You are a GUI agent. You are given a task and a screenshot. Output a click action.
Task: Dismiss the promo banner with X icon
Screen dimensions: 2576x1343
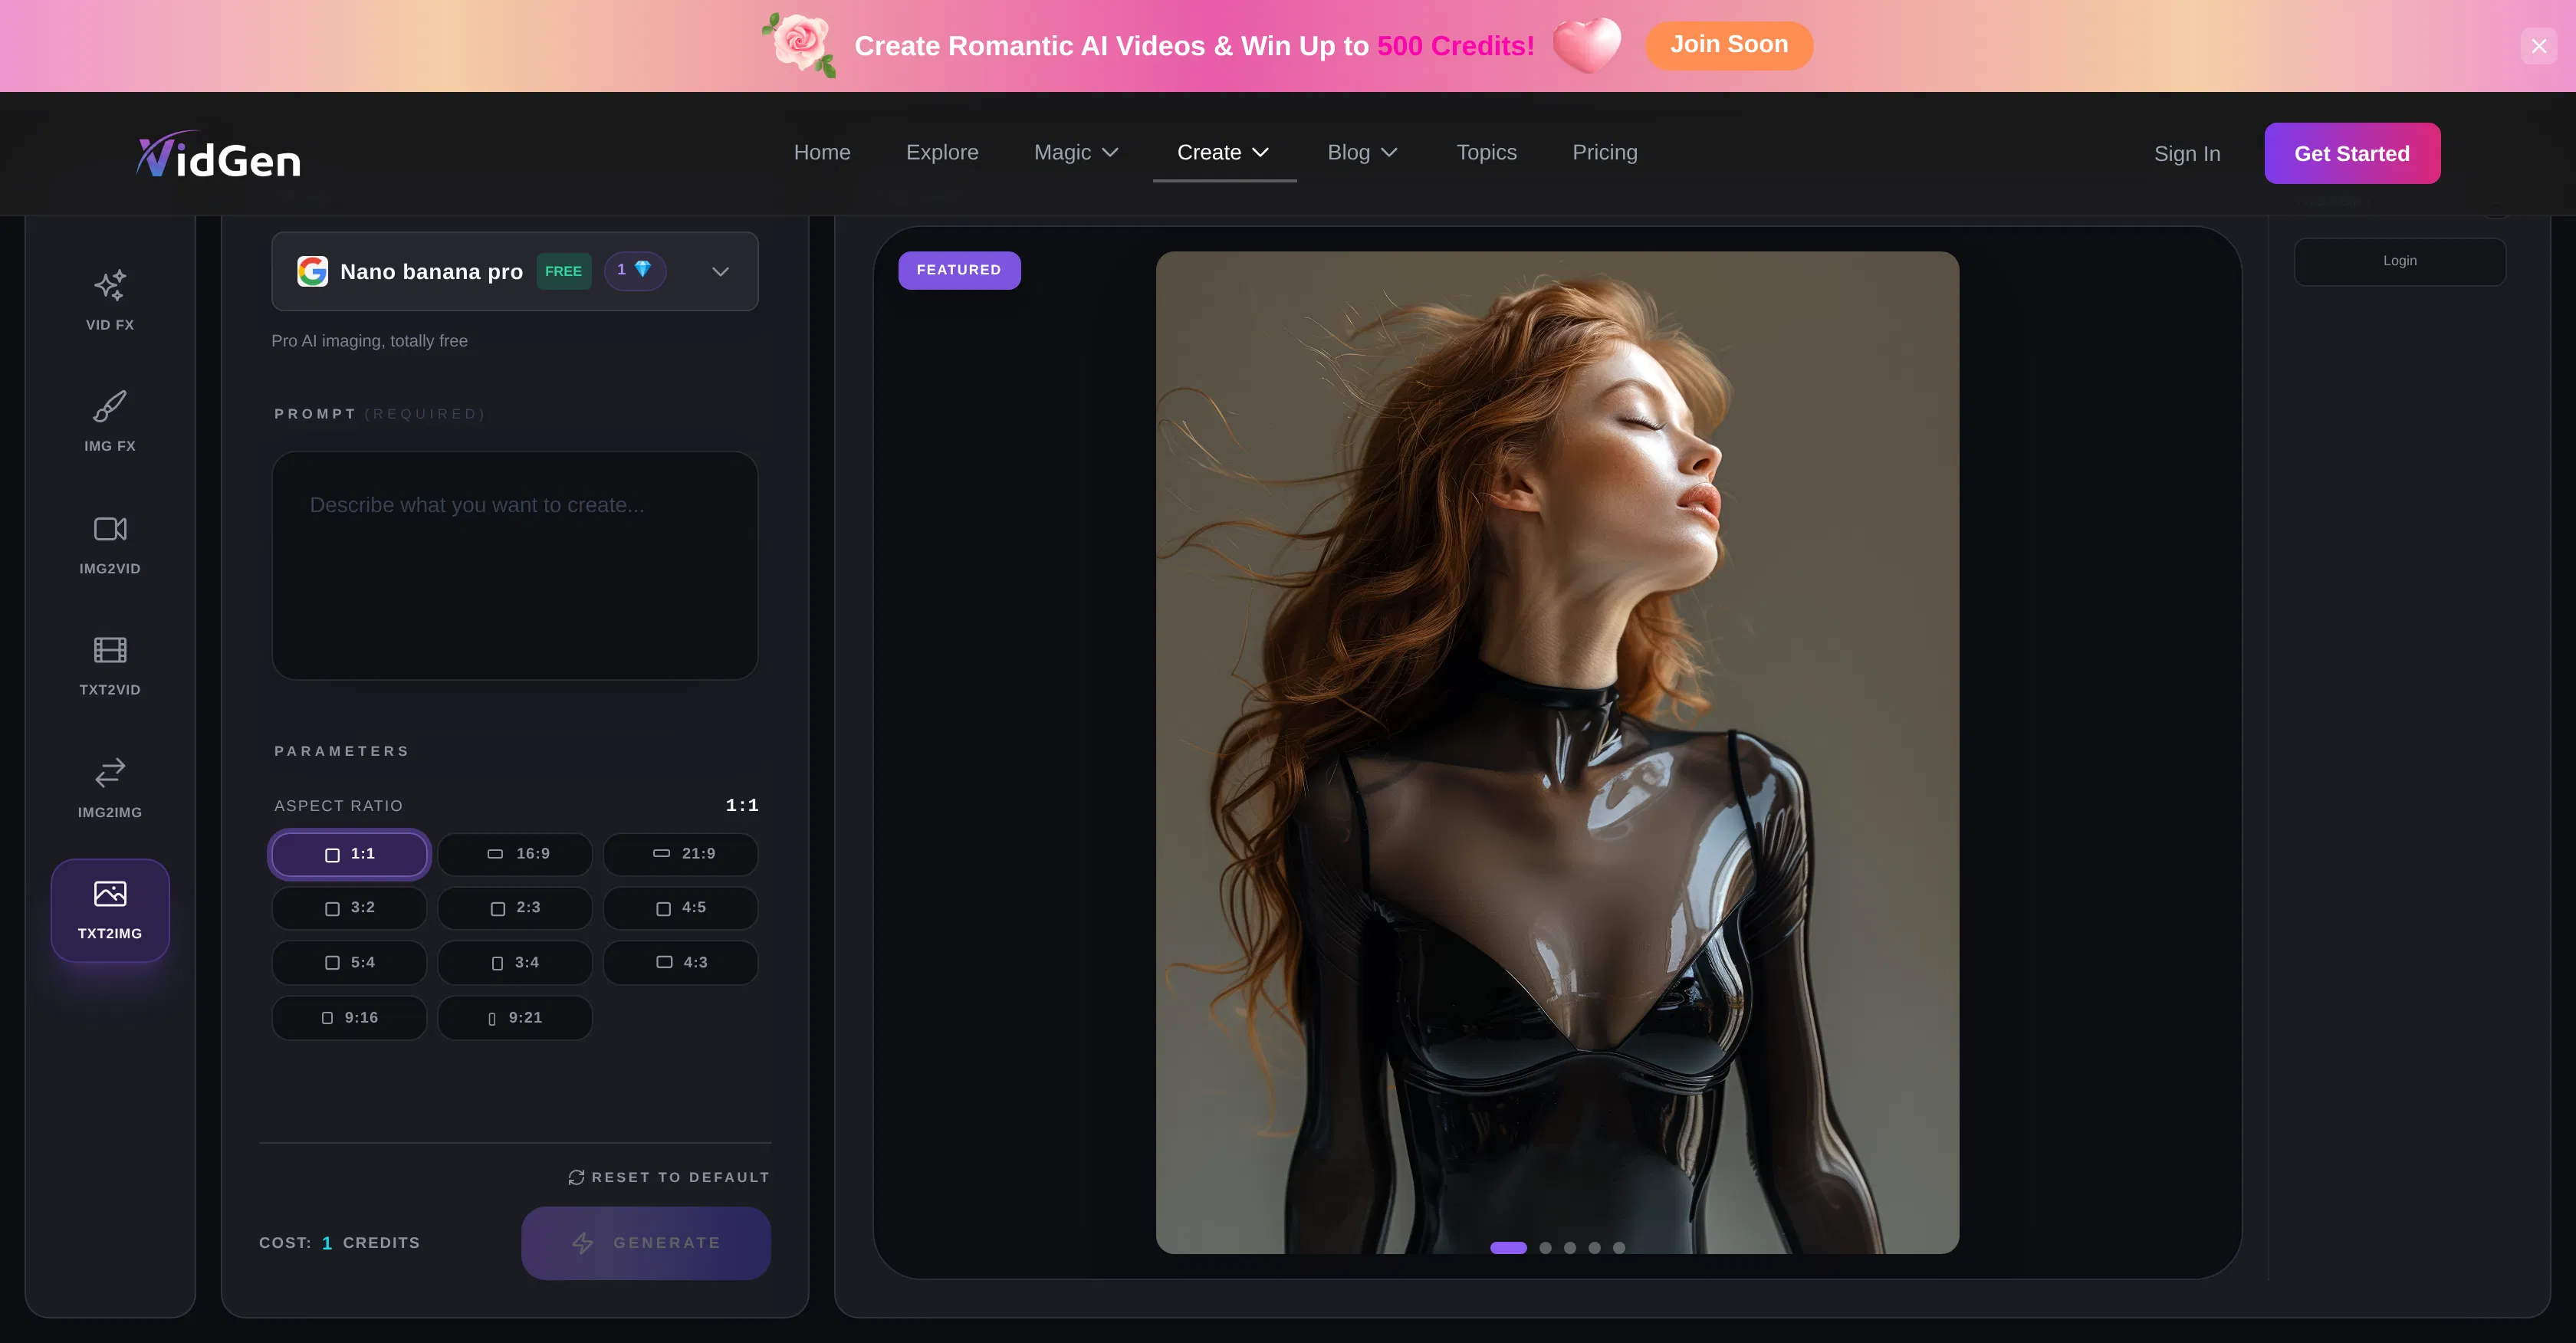click(x=2538, y=45)
